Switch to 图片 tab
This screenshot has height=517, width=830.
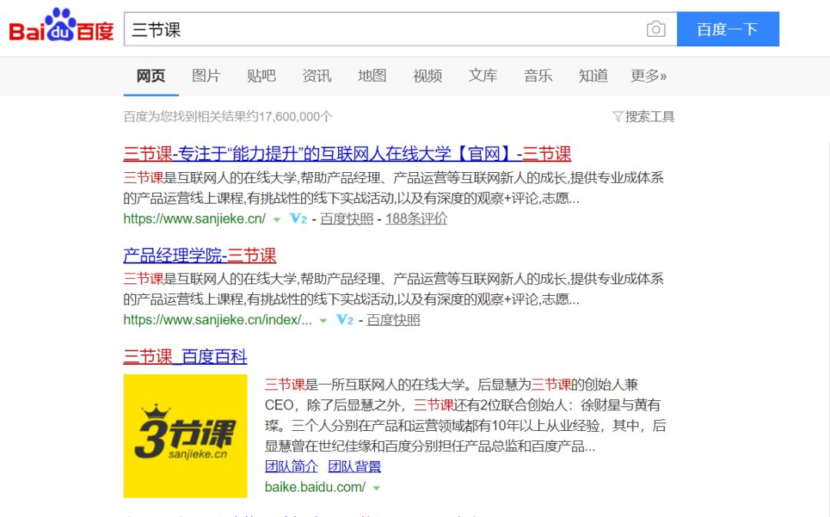coord(206,76)
